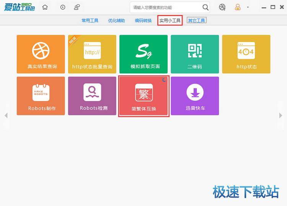Select the 实用小工具 tab

[x=170, y=21]
